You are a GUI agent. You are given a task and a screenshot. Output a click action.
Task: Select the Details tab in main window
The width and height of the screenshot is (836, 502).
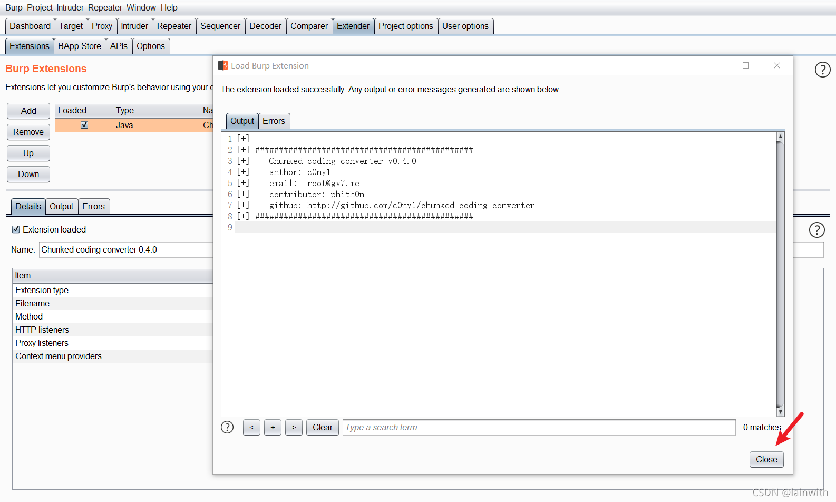tap(28, 207)
